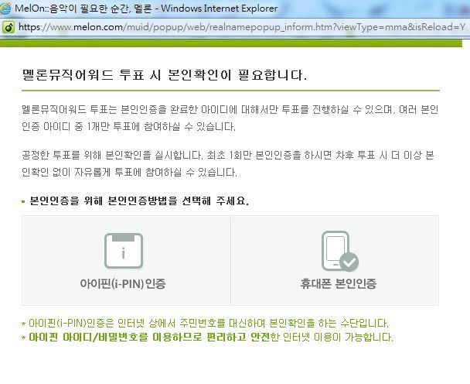Image resolution: width=470 pixels, height=384 pixels.
Task: Choose 휴대폰 본인인증 label
Action: (339, 283)
